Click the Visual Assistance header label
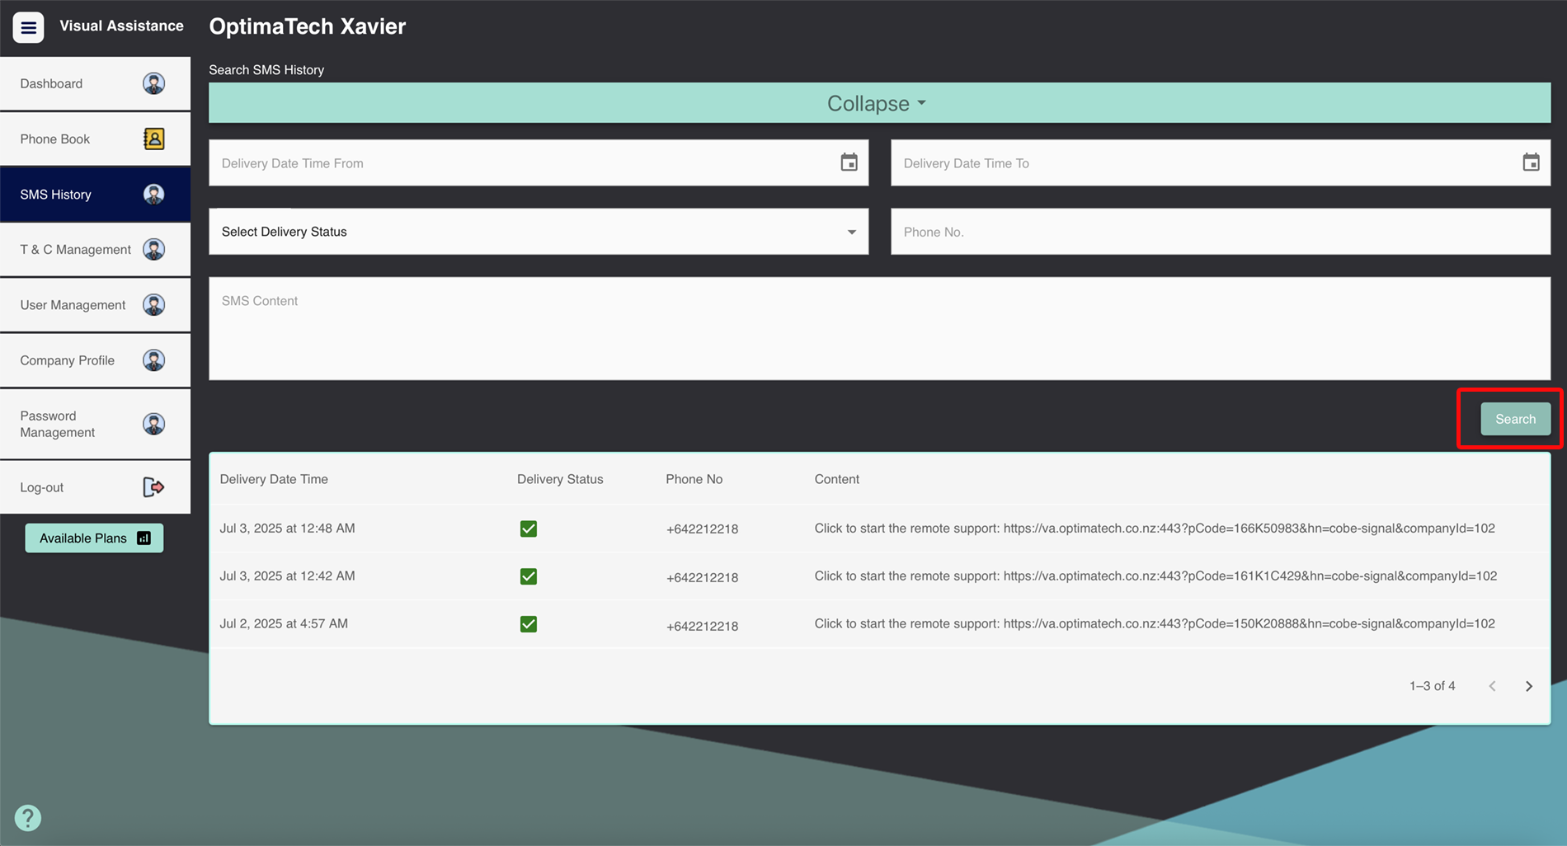The width and height of the screenshot is (1567, 846). tap(121, 26)
